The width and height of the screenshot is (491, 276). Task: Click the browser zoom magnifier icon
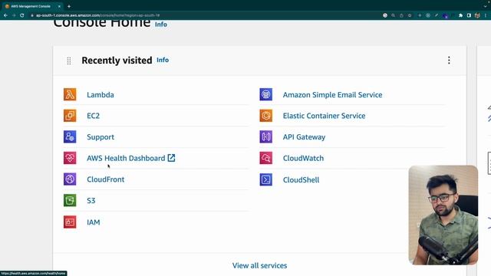[x=393, y=15]
